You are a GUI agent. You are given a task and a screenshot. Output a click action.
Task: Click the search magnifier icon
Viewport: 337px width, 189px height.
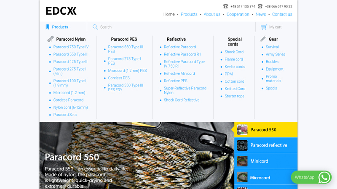click(95, 27)
